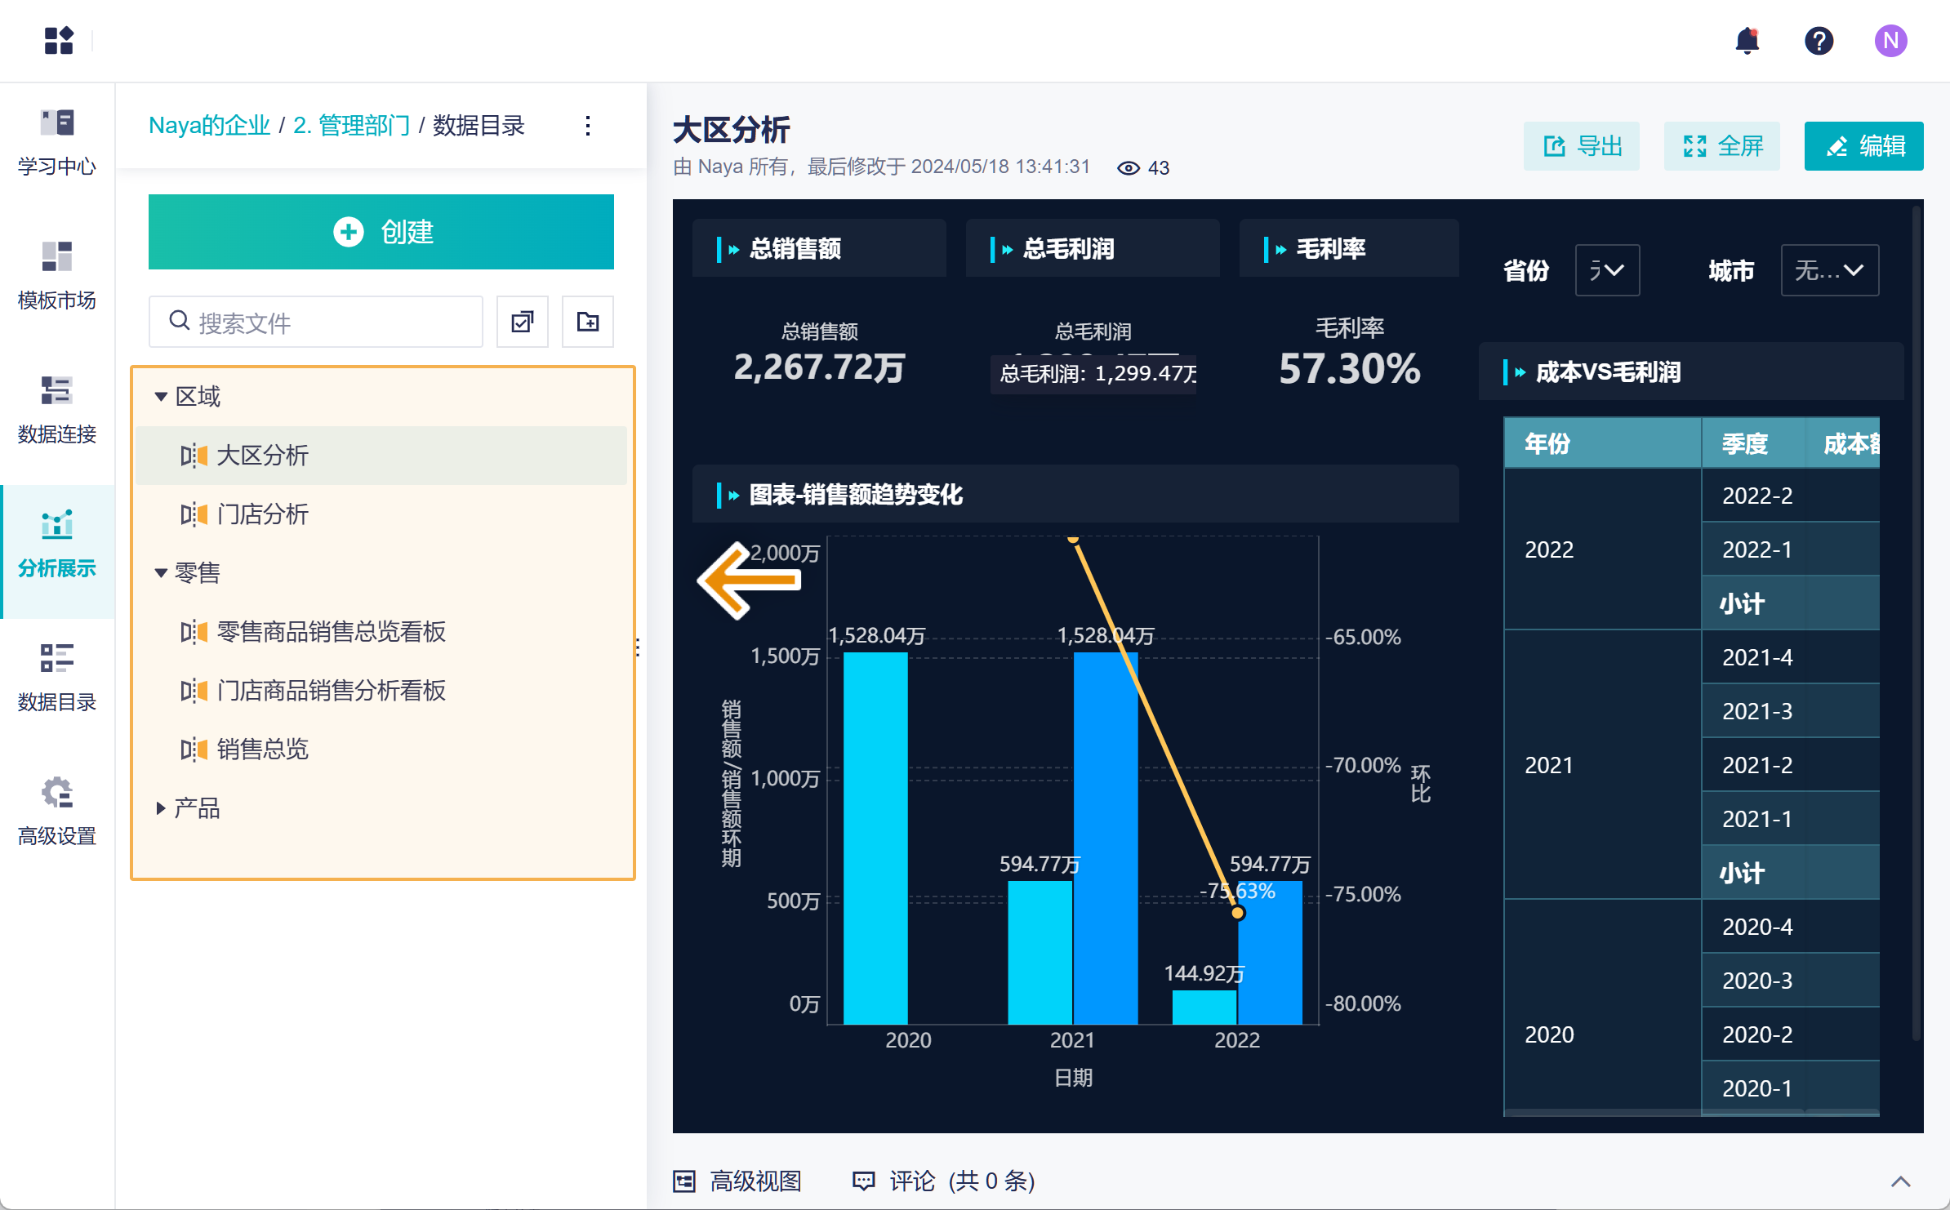Click the user avatar N

[1890, 41]
